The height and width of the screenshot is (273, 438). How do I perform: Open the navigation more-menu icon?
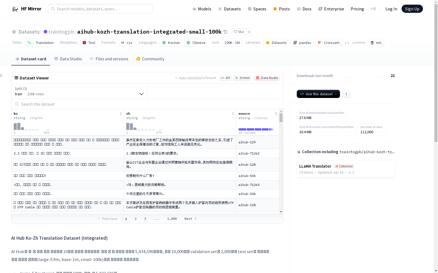pos(373,9)
